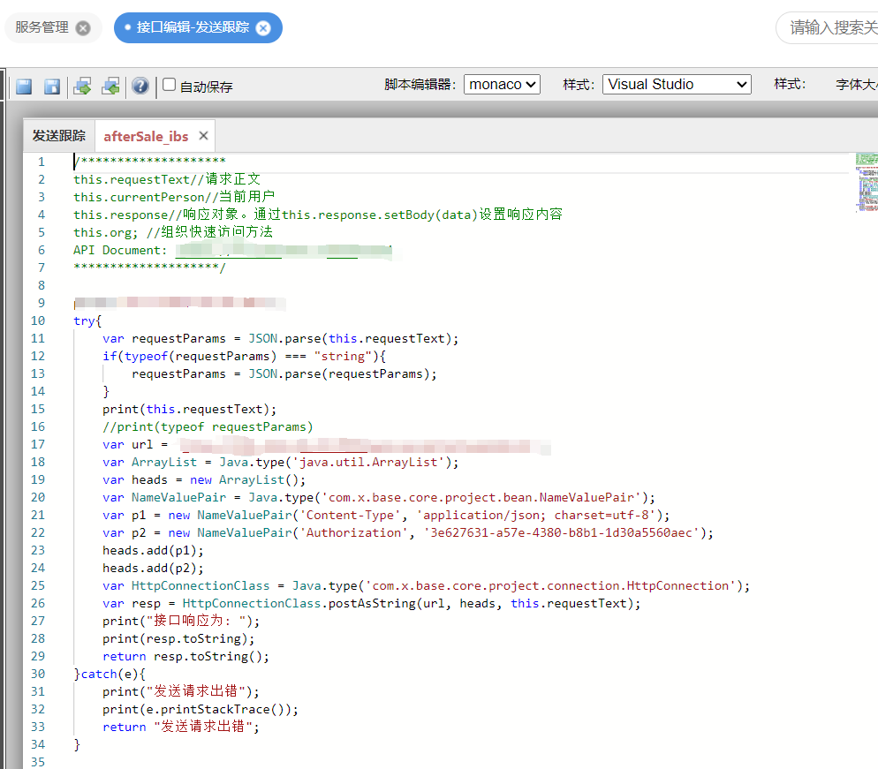Open help via the question mark icon
The width and height of the screenshot is (878, 769).
click(x=140, y=86)
